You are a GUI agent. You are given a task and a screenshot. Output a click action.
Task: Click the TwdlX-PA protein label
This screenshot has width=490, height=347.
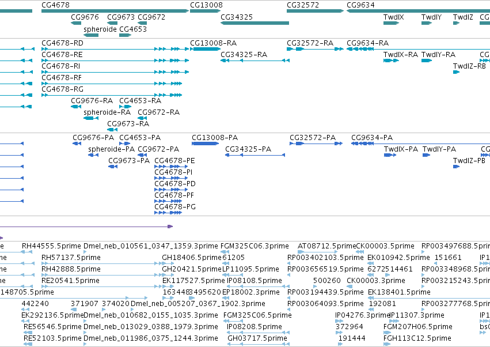tap(401, 149)
